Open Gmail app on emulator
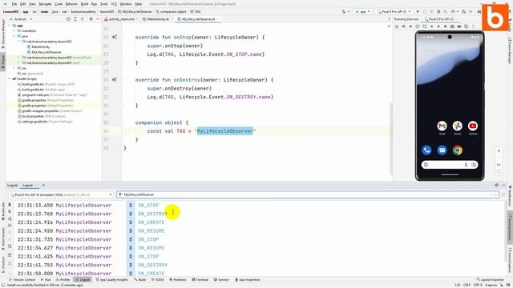 (442, 126)
